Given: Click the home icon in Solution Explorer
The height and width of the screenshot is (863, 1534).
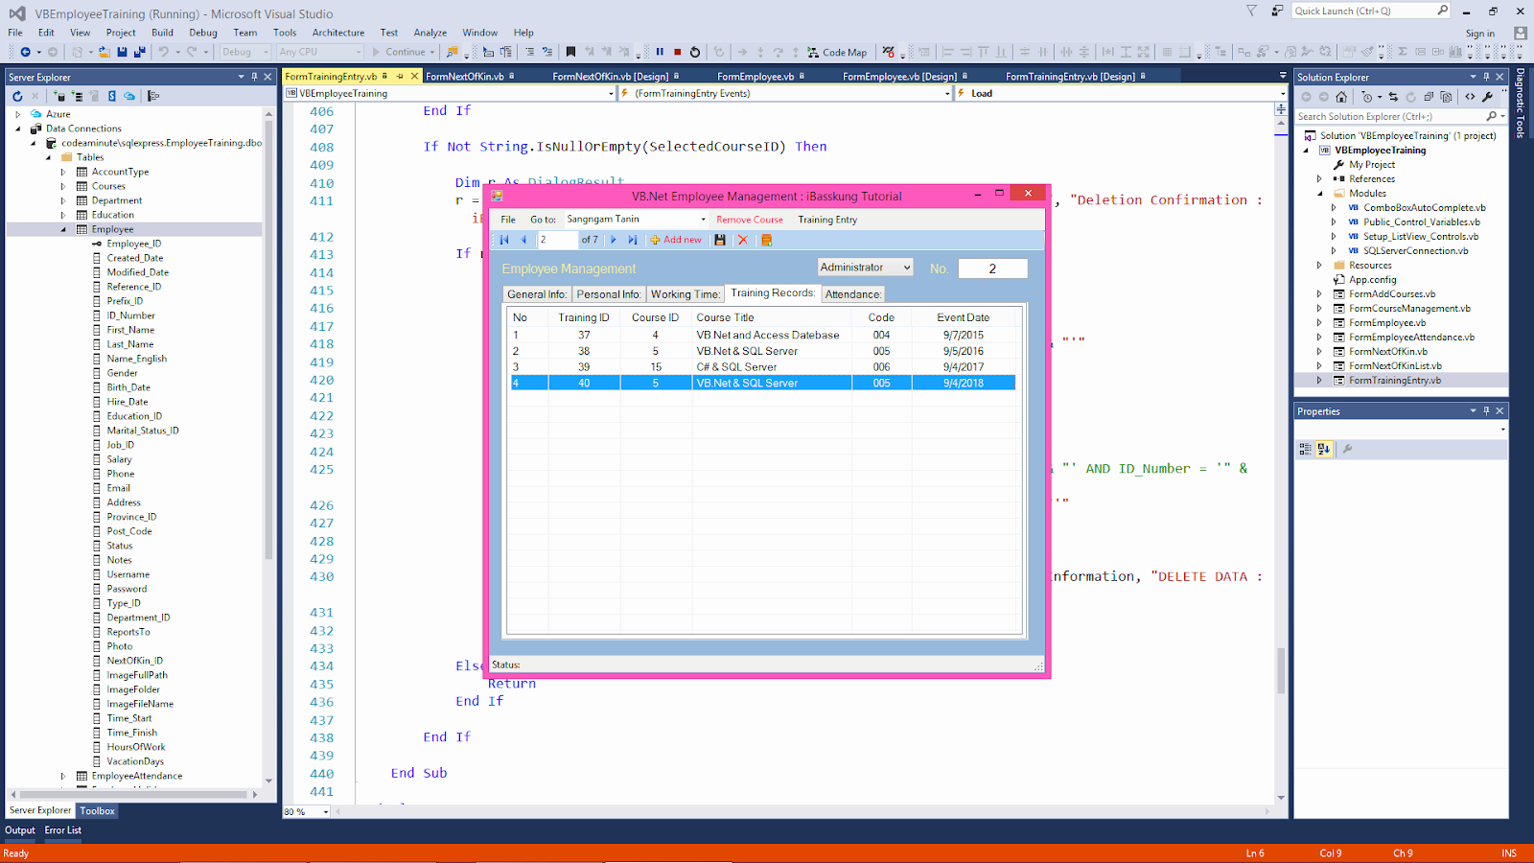Looking at the screenshot, I should pos(1341,96).
